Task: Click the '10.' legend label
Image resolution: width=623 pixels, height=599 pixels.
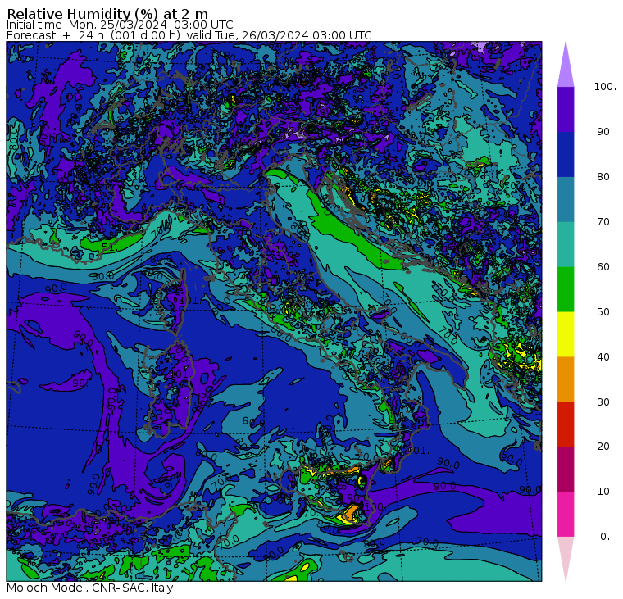Action: pyautogui.click(x=605, y=492)
